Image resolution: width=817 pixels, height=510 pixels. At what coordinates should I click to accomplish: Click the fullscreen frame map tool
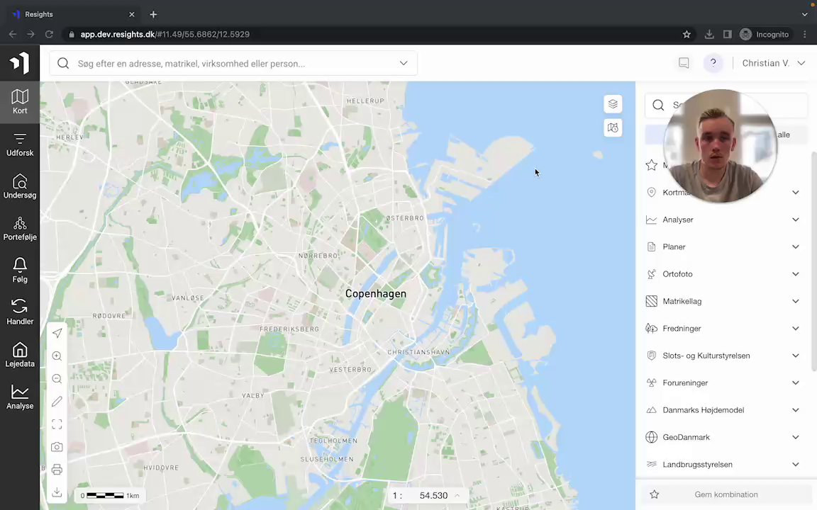[57, 424]
